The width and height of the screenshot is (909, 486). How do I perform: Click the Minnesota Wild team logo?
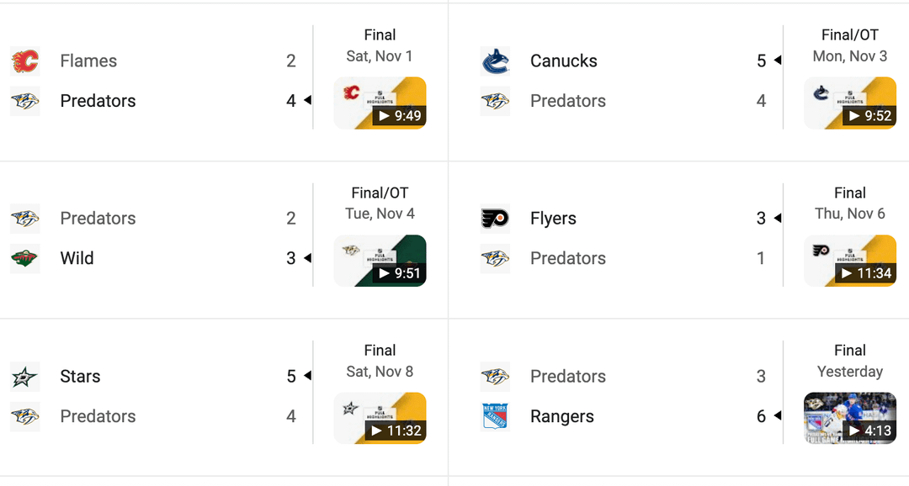(x=24, y=258)
